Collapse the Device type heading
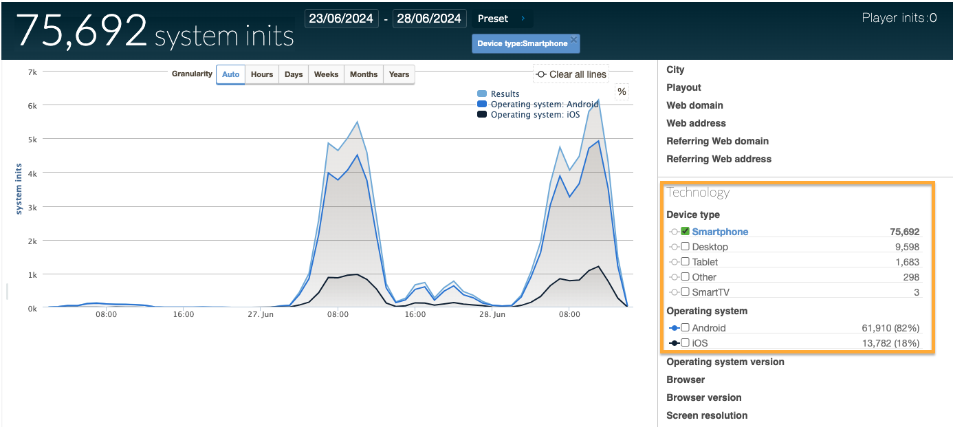 tap(693, 215)
